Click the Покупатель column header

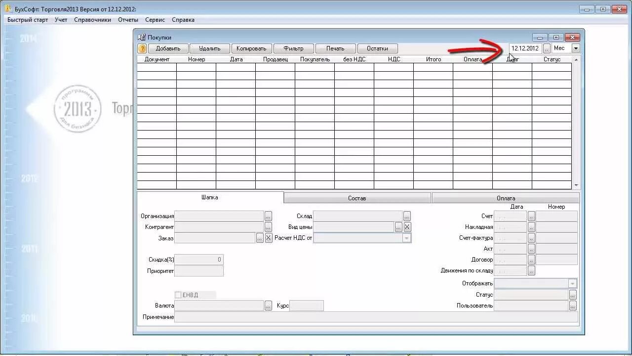(315, 59)
